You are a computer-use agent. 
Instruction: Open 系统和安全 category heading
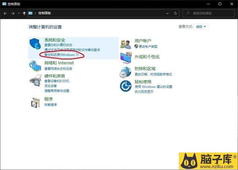pos(55,40)
